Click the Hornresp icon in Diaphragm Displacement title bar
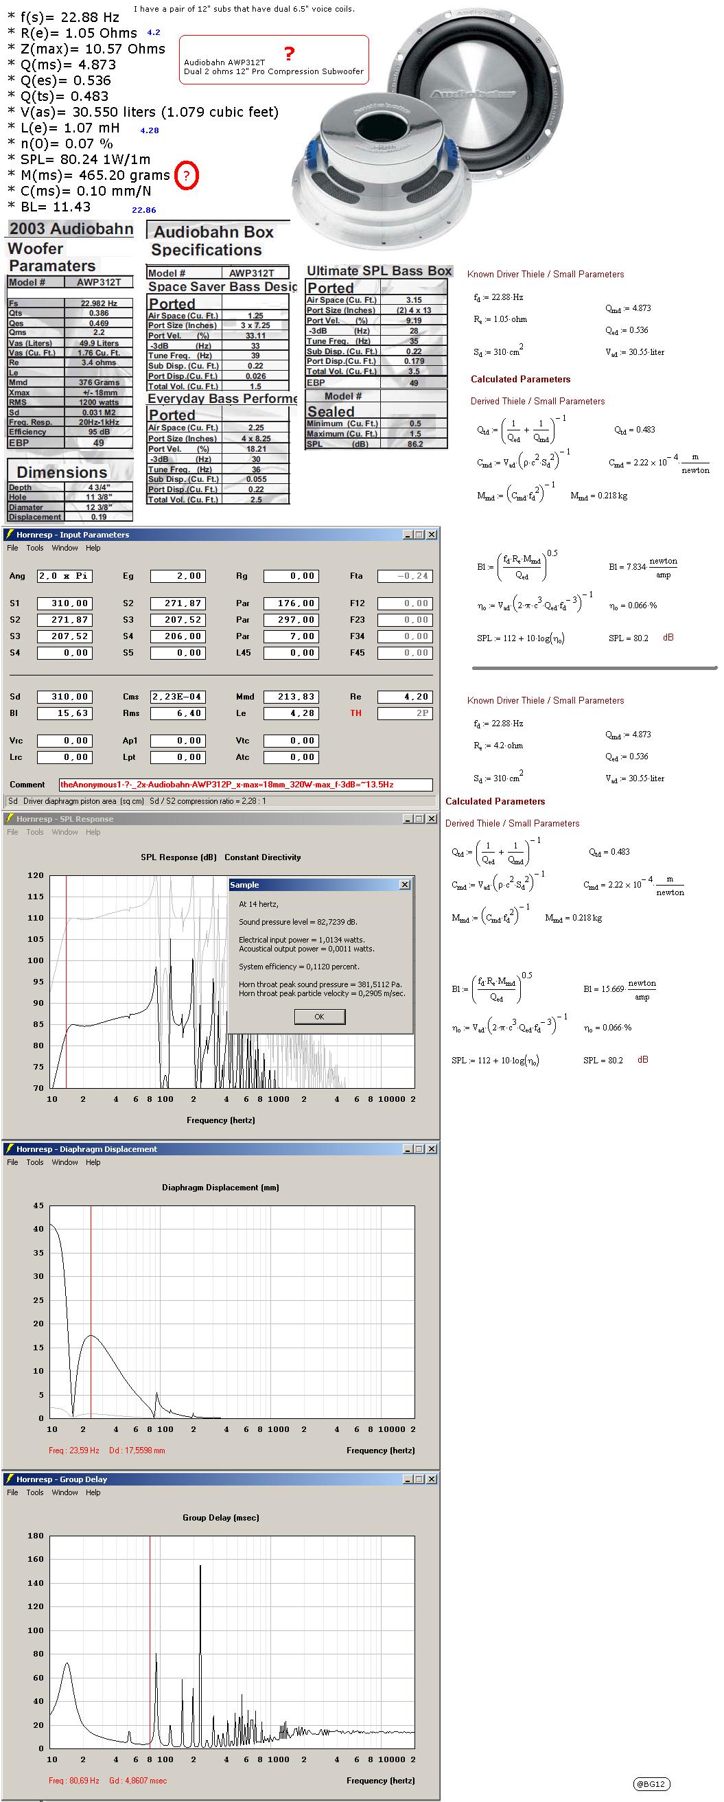The width and height of the screenshot is (724, 1802). coord(10,1148)
